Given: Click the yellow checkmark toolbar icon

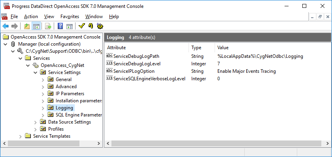Looking at the screenshot, I should [x=81, y=26].
